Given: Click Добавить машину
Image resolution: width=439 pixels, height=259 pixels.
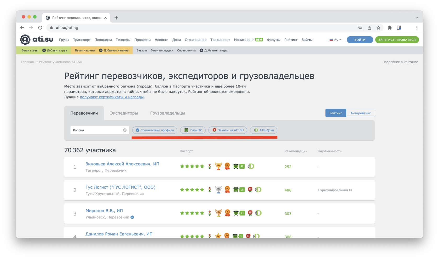Looking at the screenshot, I should click(x=114, y=50).
